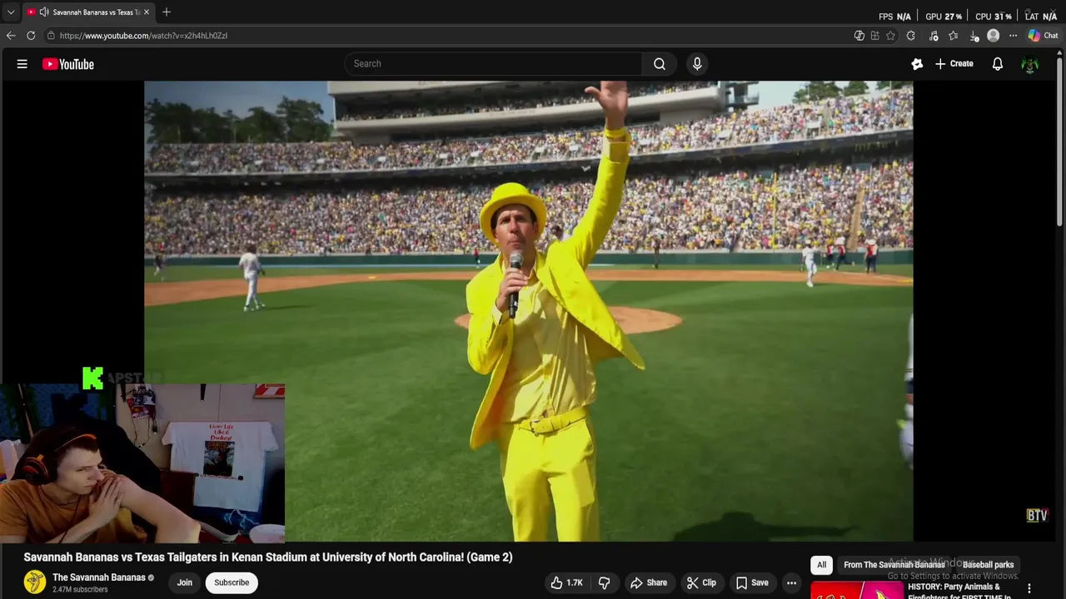
Task: Click the address bar URL
Action: [x=143, y=36]
